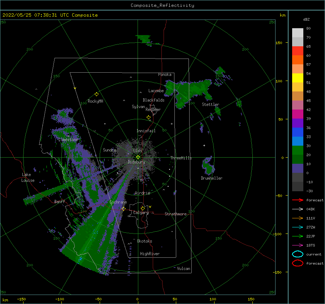Click the white 04DK arrow legend icon
Viewport: 325px width, 304px height.
[298, 209]
